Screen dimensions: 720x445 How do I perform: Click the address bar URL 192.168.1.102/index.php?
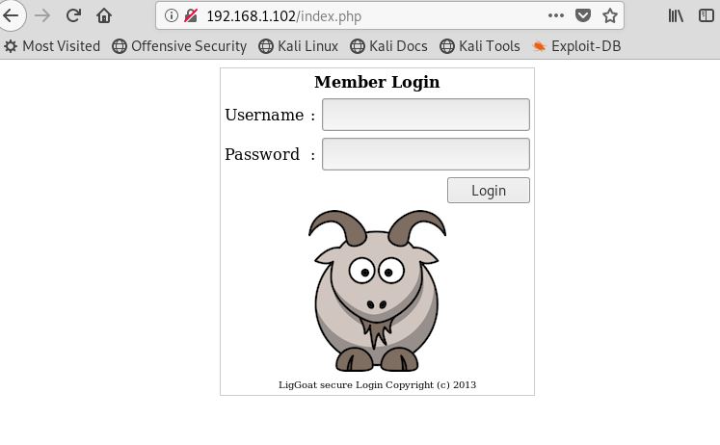coord(283,16)
